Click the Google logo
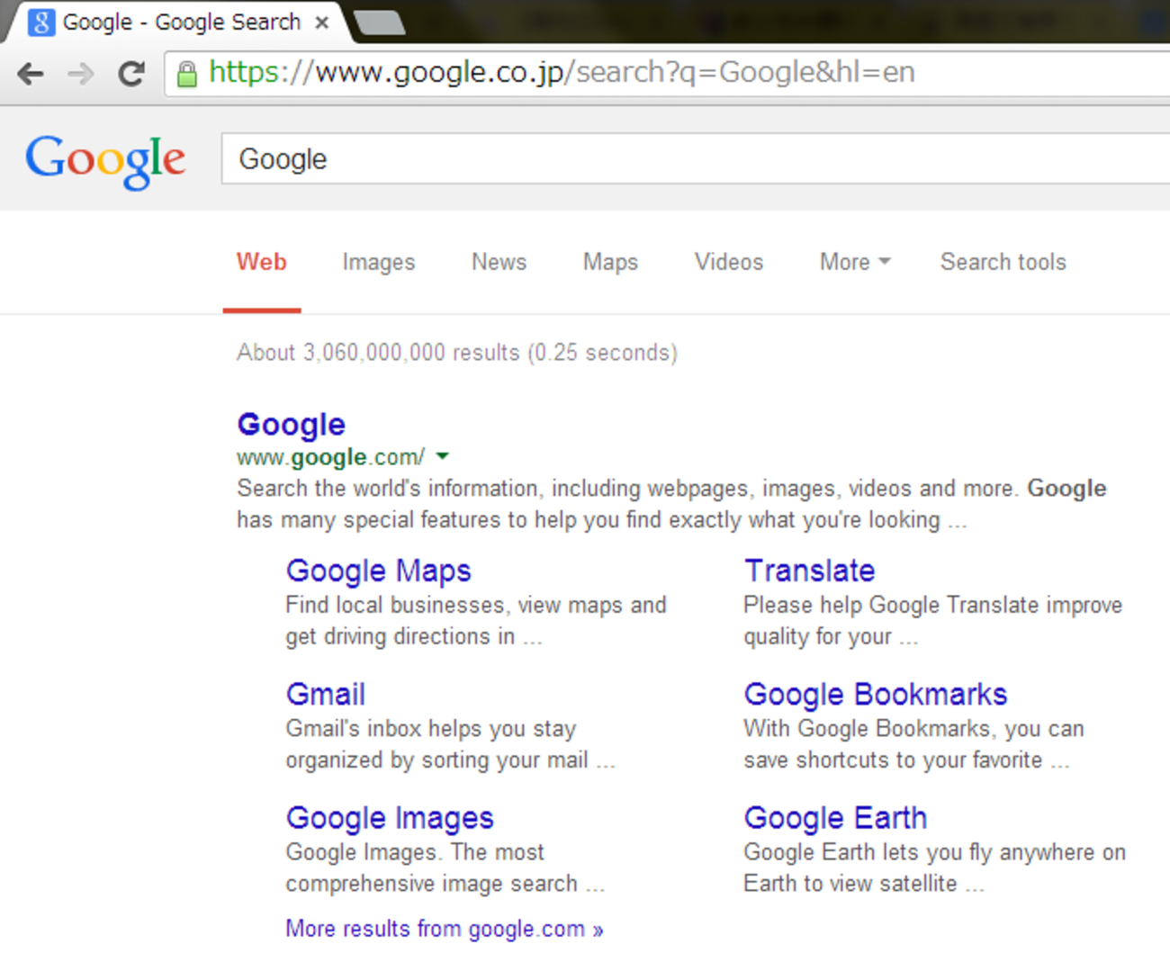Screen dimensions: 1170x980 [x=105, y=162]
